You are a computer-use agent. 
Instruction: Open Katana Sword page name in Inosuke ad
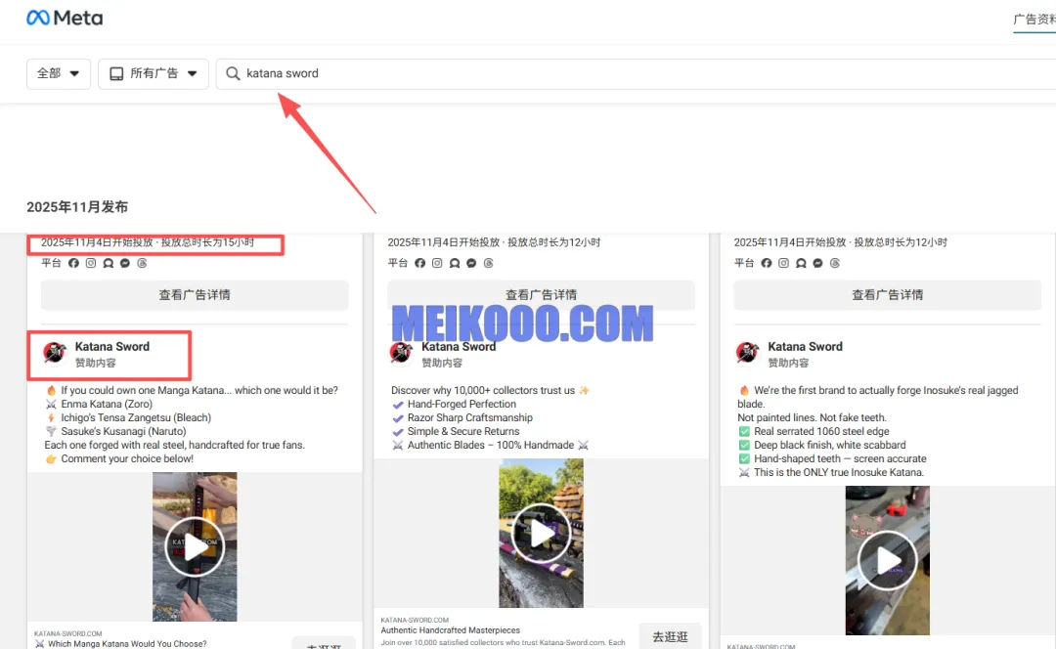805,347
